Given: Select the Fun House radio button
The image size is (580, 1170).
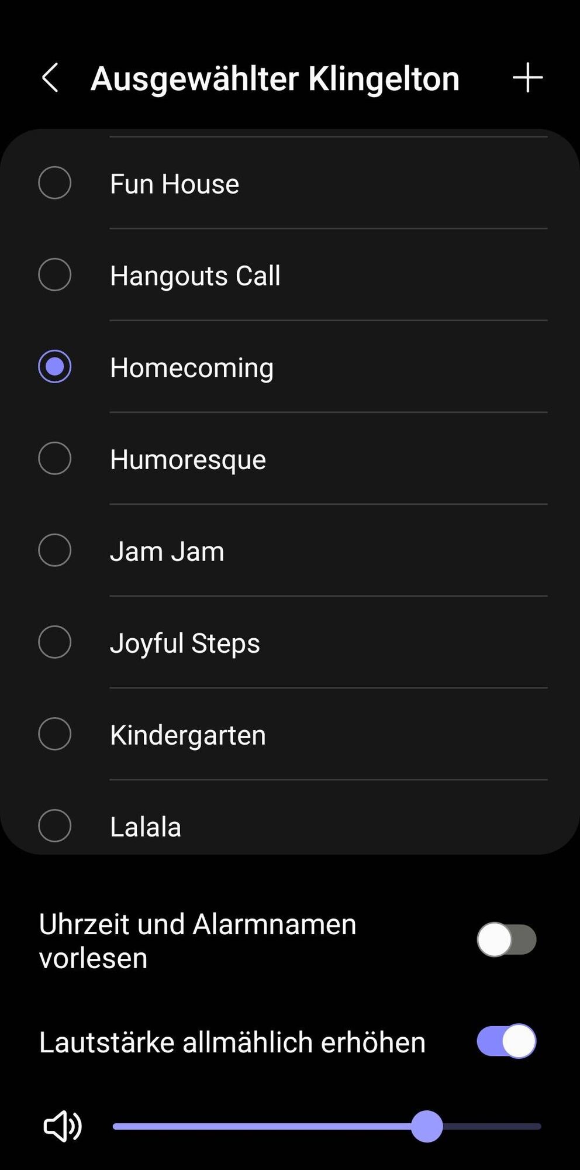Looking at the screenshot, I should pyautogui.click(x=55, y=183).
